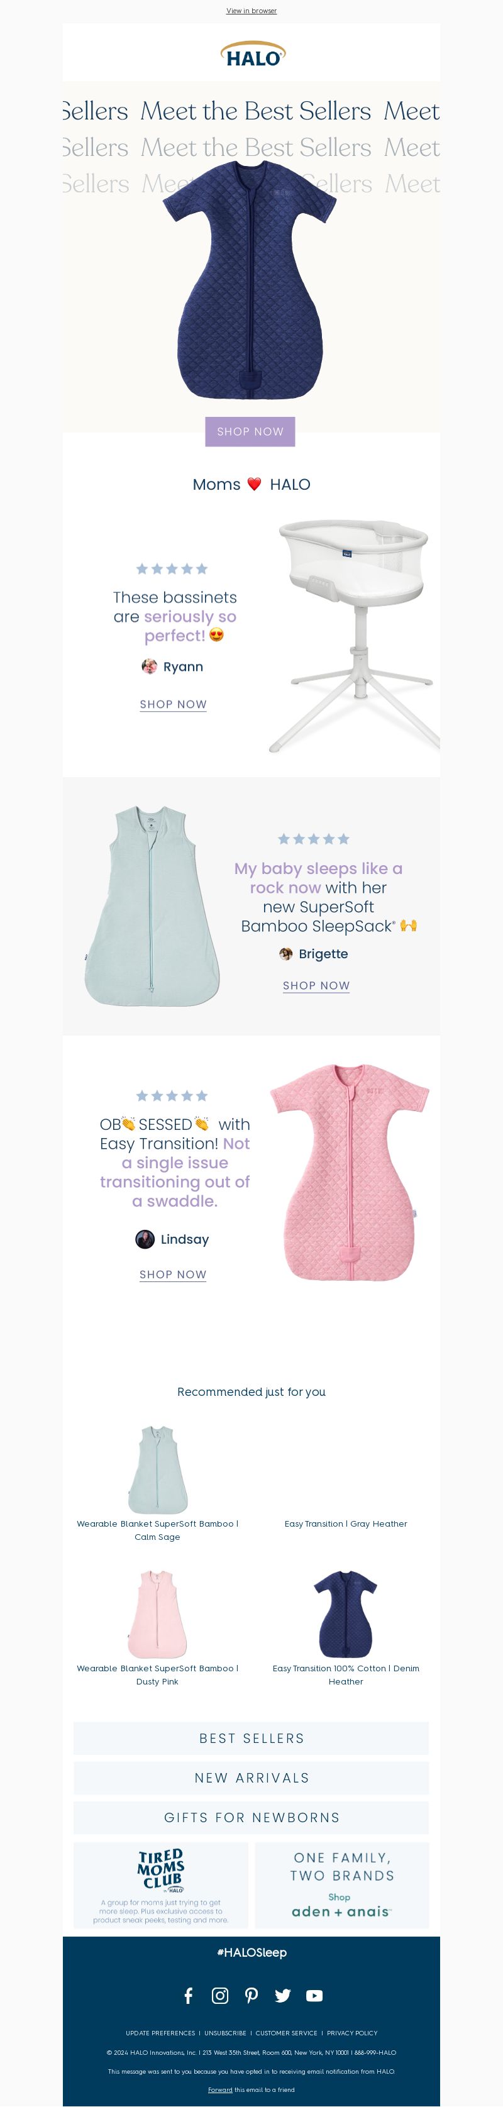Click the purple SHOP NOW button
Viewport: 503px width, 2107px height.
(x=250, y=431)
